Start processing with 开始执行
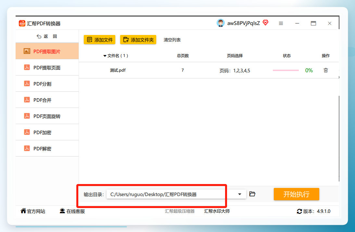 [296, 194]
